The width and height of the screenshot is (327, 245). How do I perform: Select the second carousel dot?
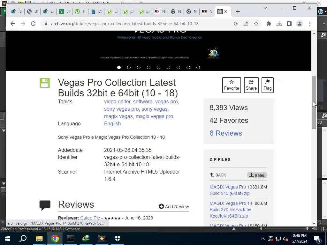click(x=129, y=68)
